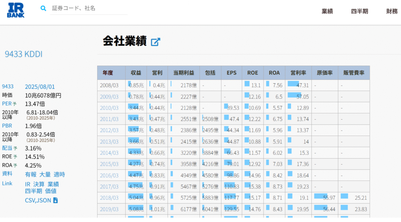Click the 5.08兆 revenue cell

[136, 209]
